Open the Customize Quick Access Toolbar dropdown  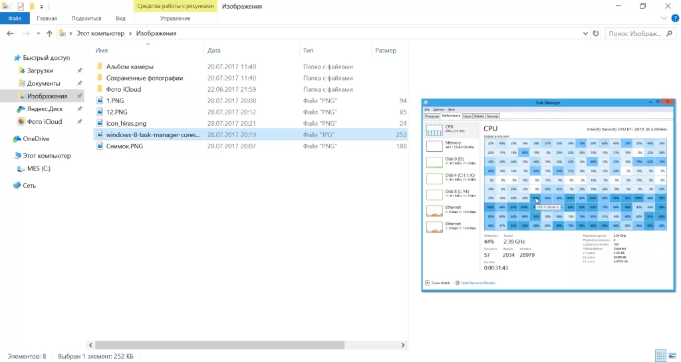tap(41, 6)
